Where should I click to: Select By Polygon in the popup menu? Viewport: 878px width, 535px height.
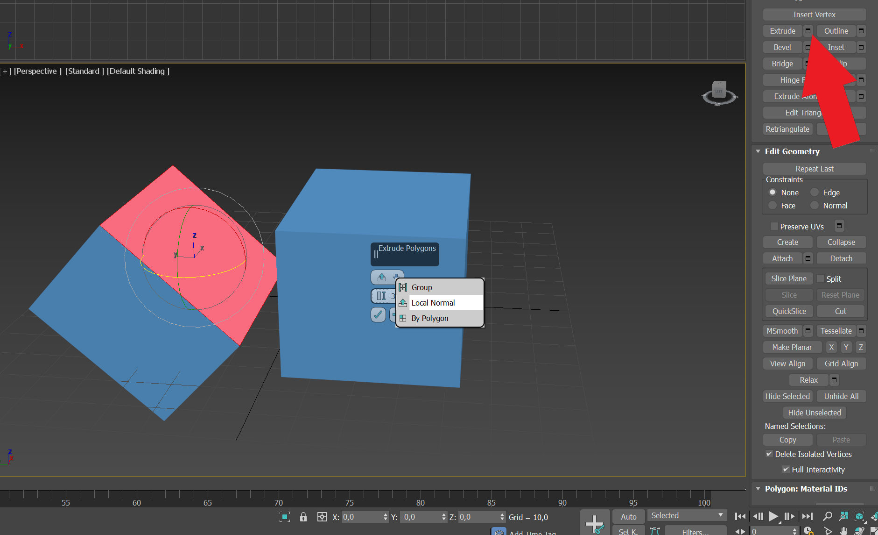click(x=430, y=318)
